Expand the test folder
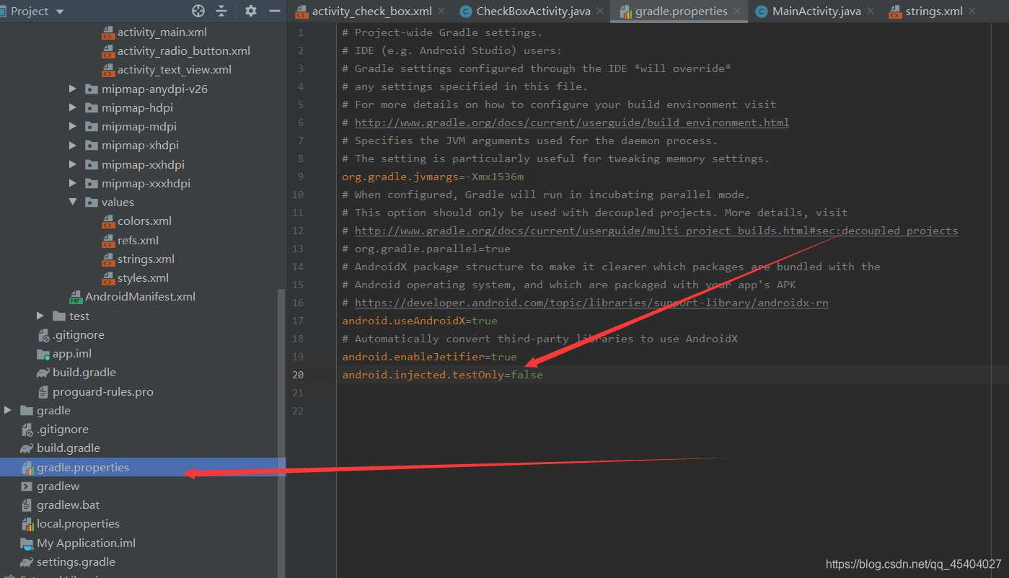Screen dimensions: 1009x578 [x=40, y=316]
